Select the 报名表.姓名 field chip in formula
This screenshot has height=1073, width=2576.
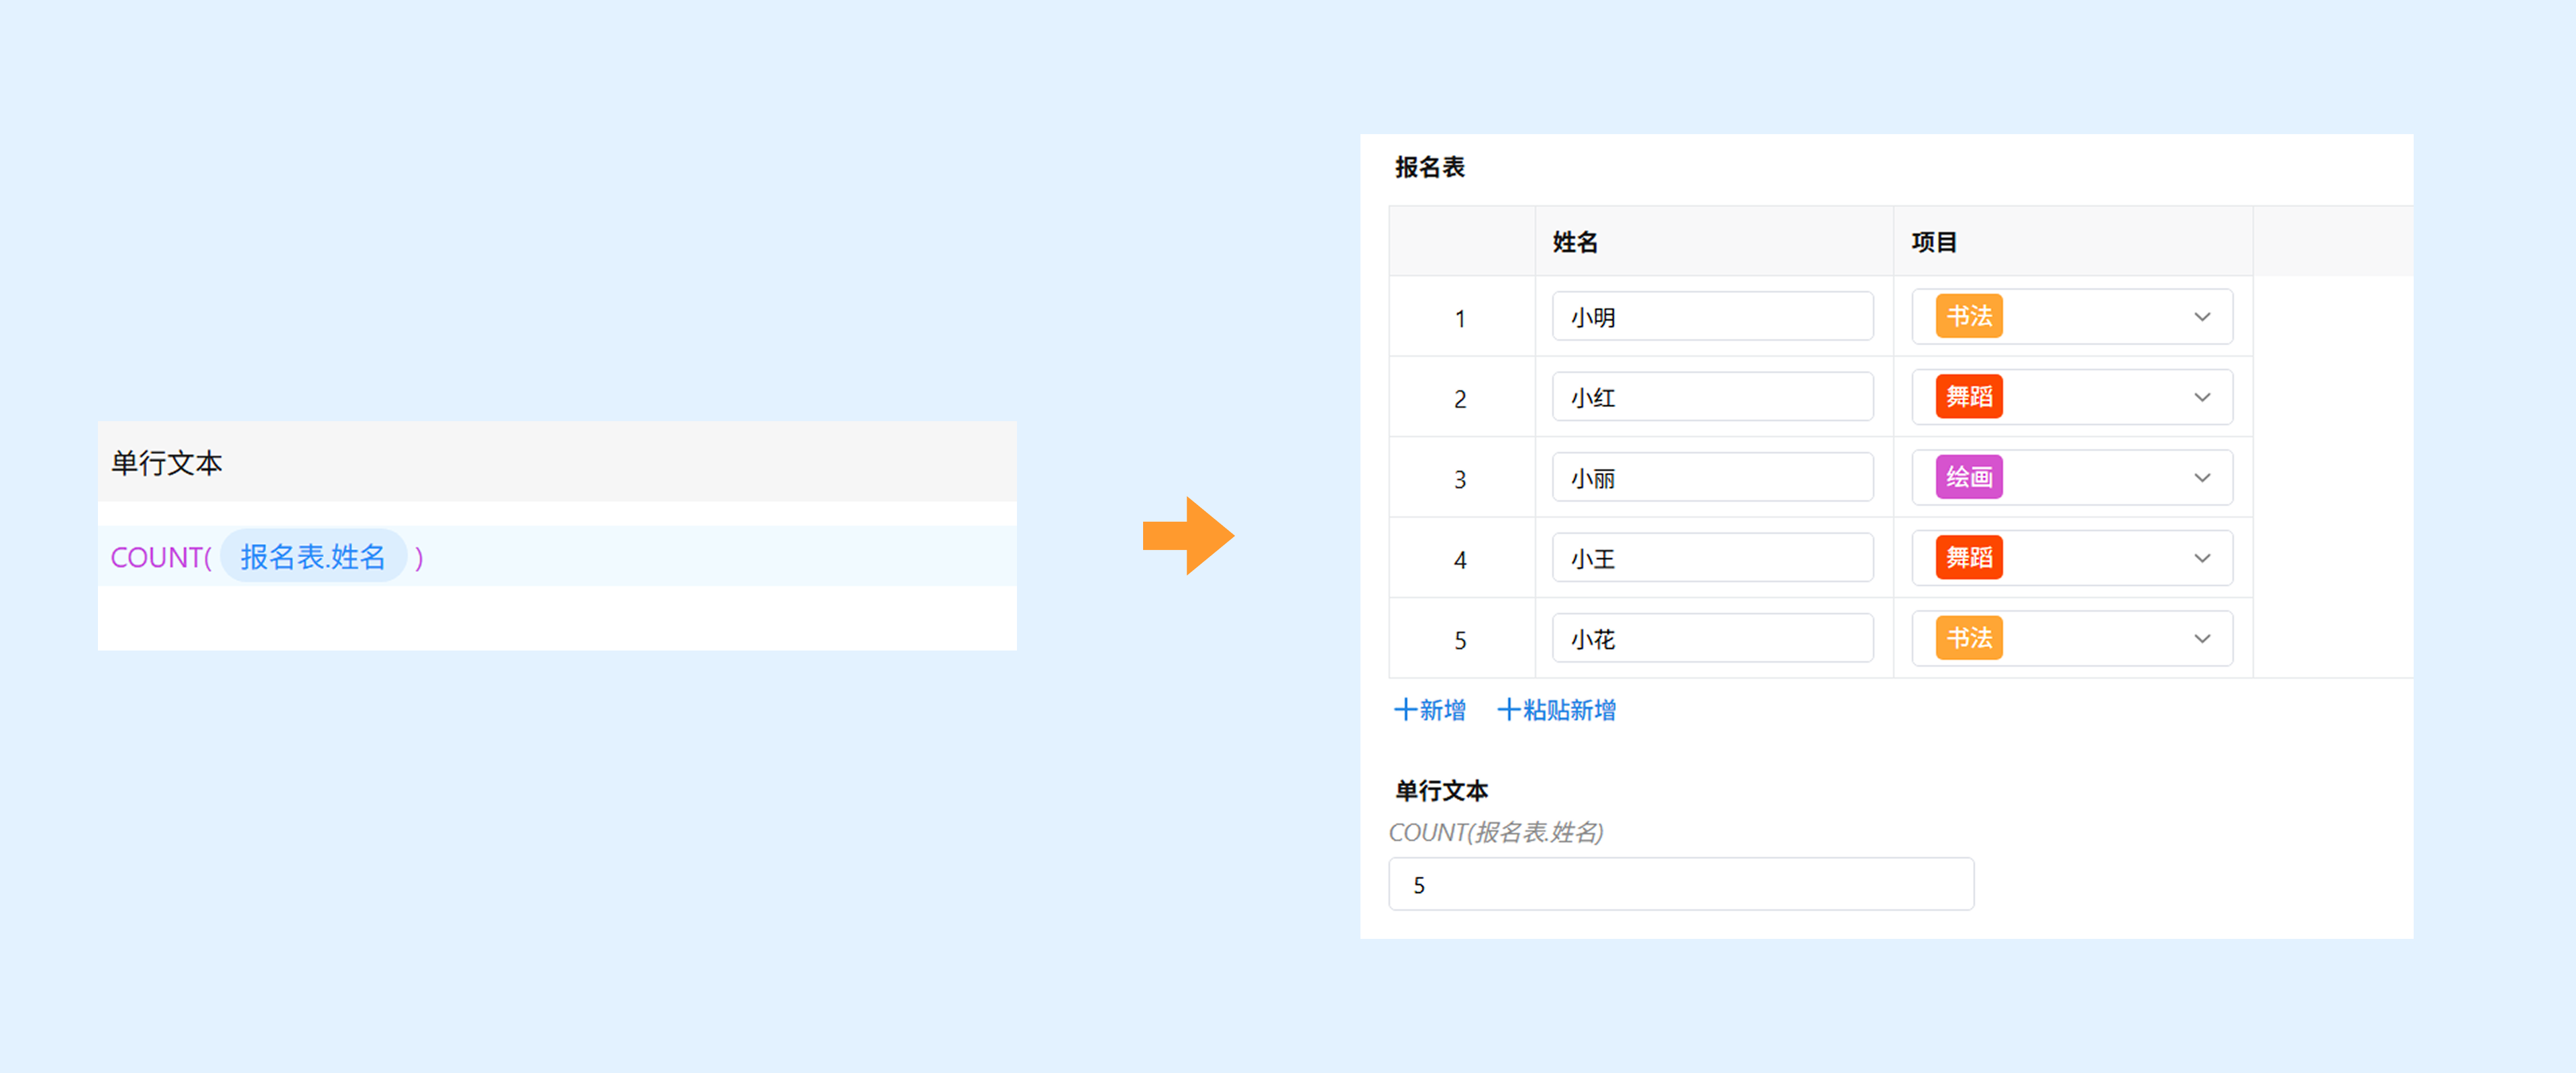[x=312, y=557]
